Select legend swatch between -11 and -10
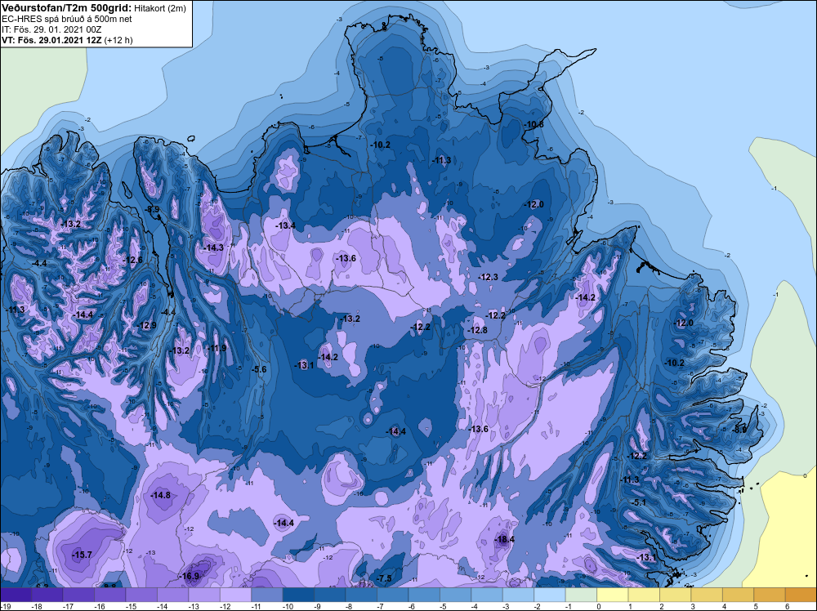The image size is (817, 611). coord(267,595)
